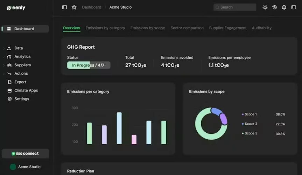Open the history clock icon
Image resolution: width=302 pixels, height=175 pixels.
pyautogui.click(x=274, y=7)
